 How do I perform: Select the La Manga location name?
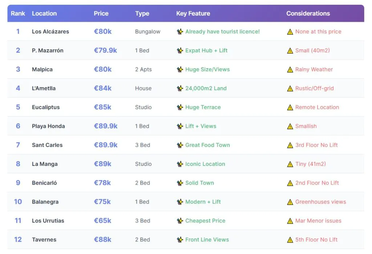pos(45,164)
